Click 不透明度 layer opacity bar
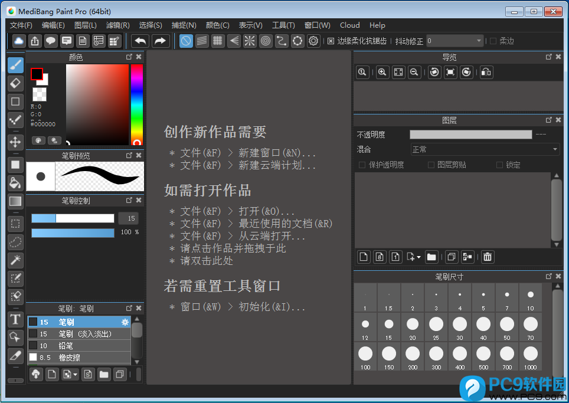 [x=470, y=135]
